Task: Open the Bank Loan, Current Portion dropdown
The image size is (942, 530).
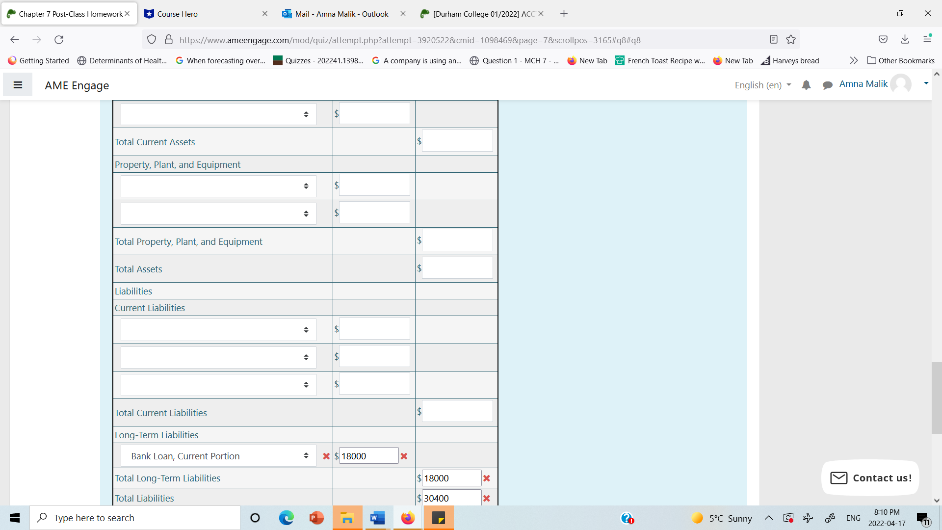Action: point(218,456)
